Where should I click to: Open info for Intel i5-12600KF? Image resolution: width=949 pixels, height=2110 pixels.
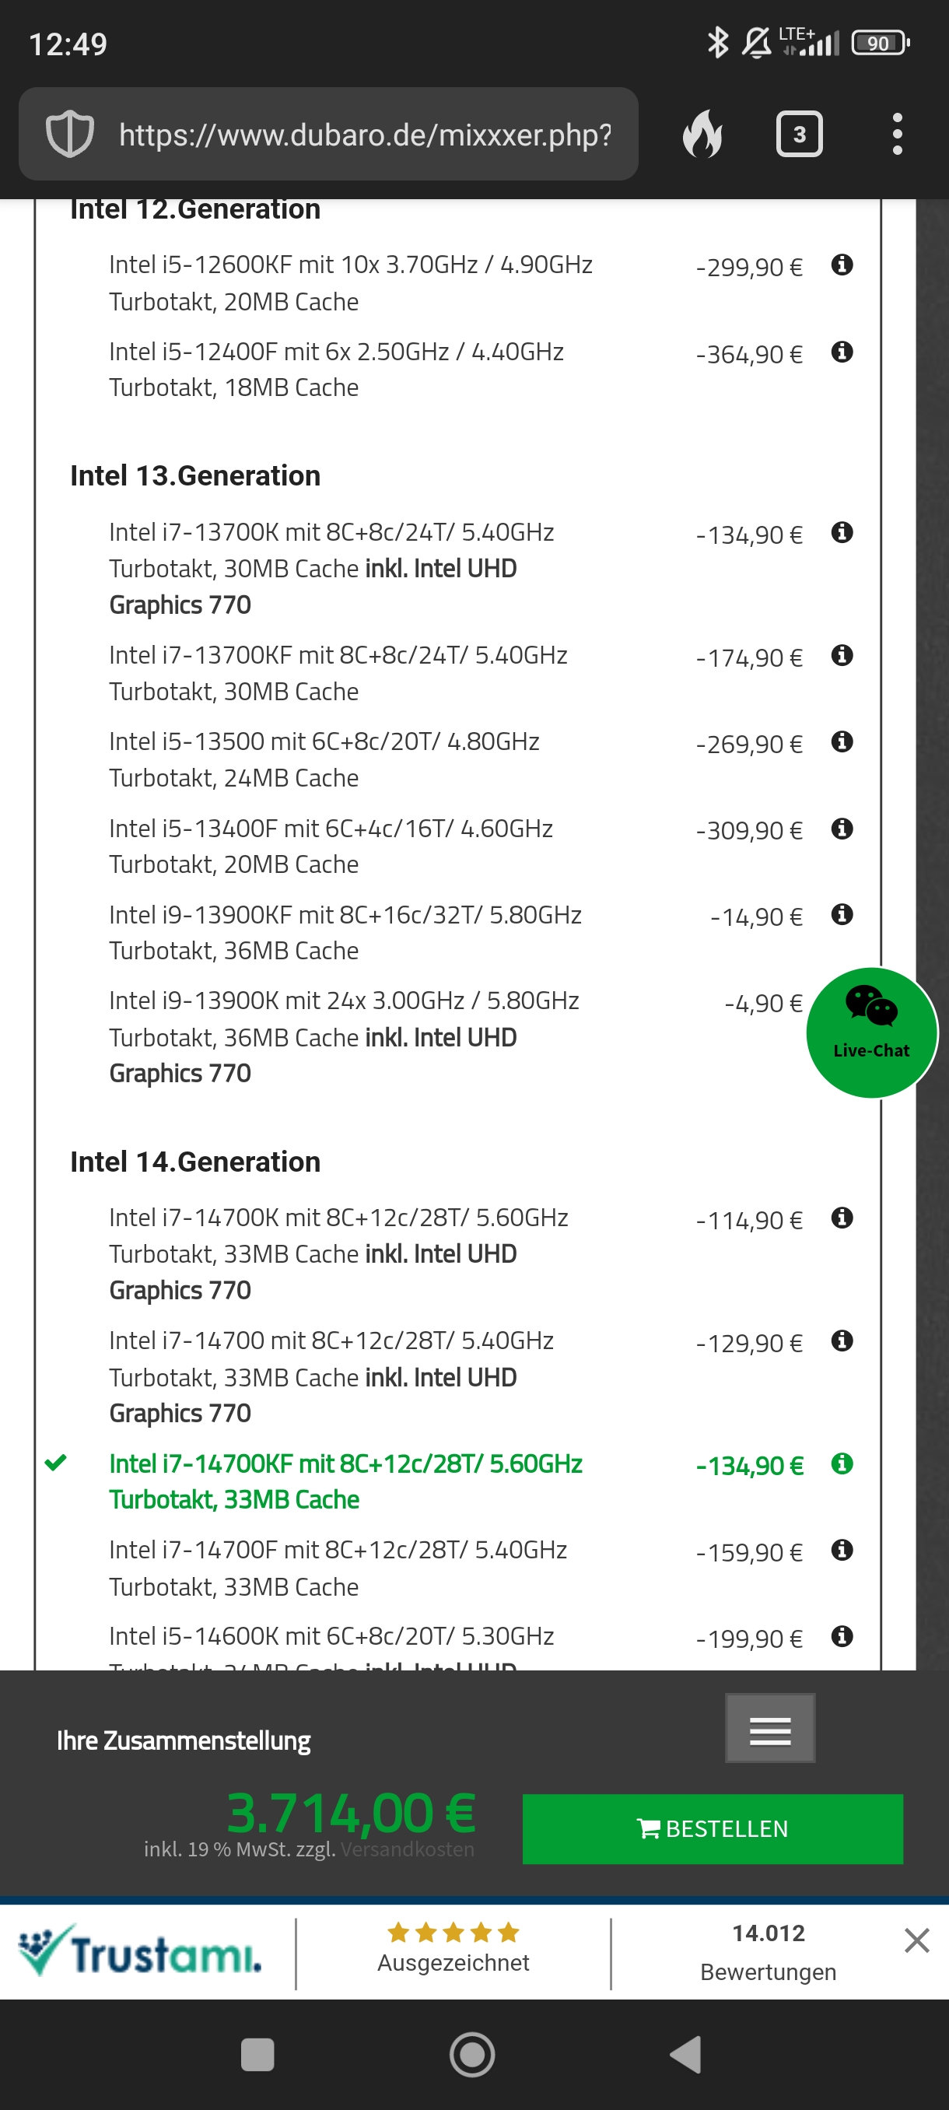(x=842, y=265)
